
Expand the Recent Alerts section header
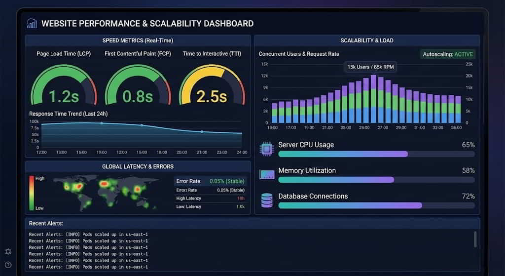(x=46, y=223)
